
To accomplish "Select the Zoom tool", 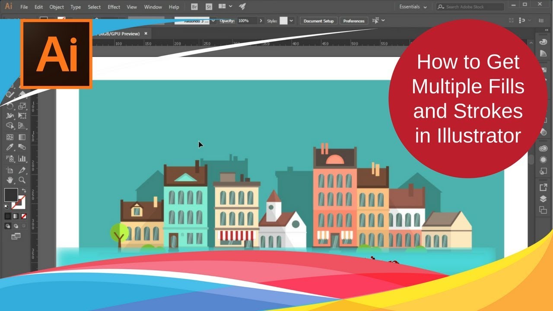I will [x=22, y=180].
